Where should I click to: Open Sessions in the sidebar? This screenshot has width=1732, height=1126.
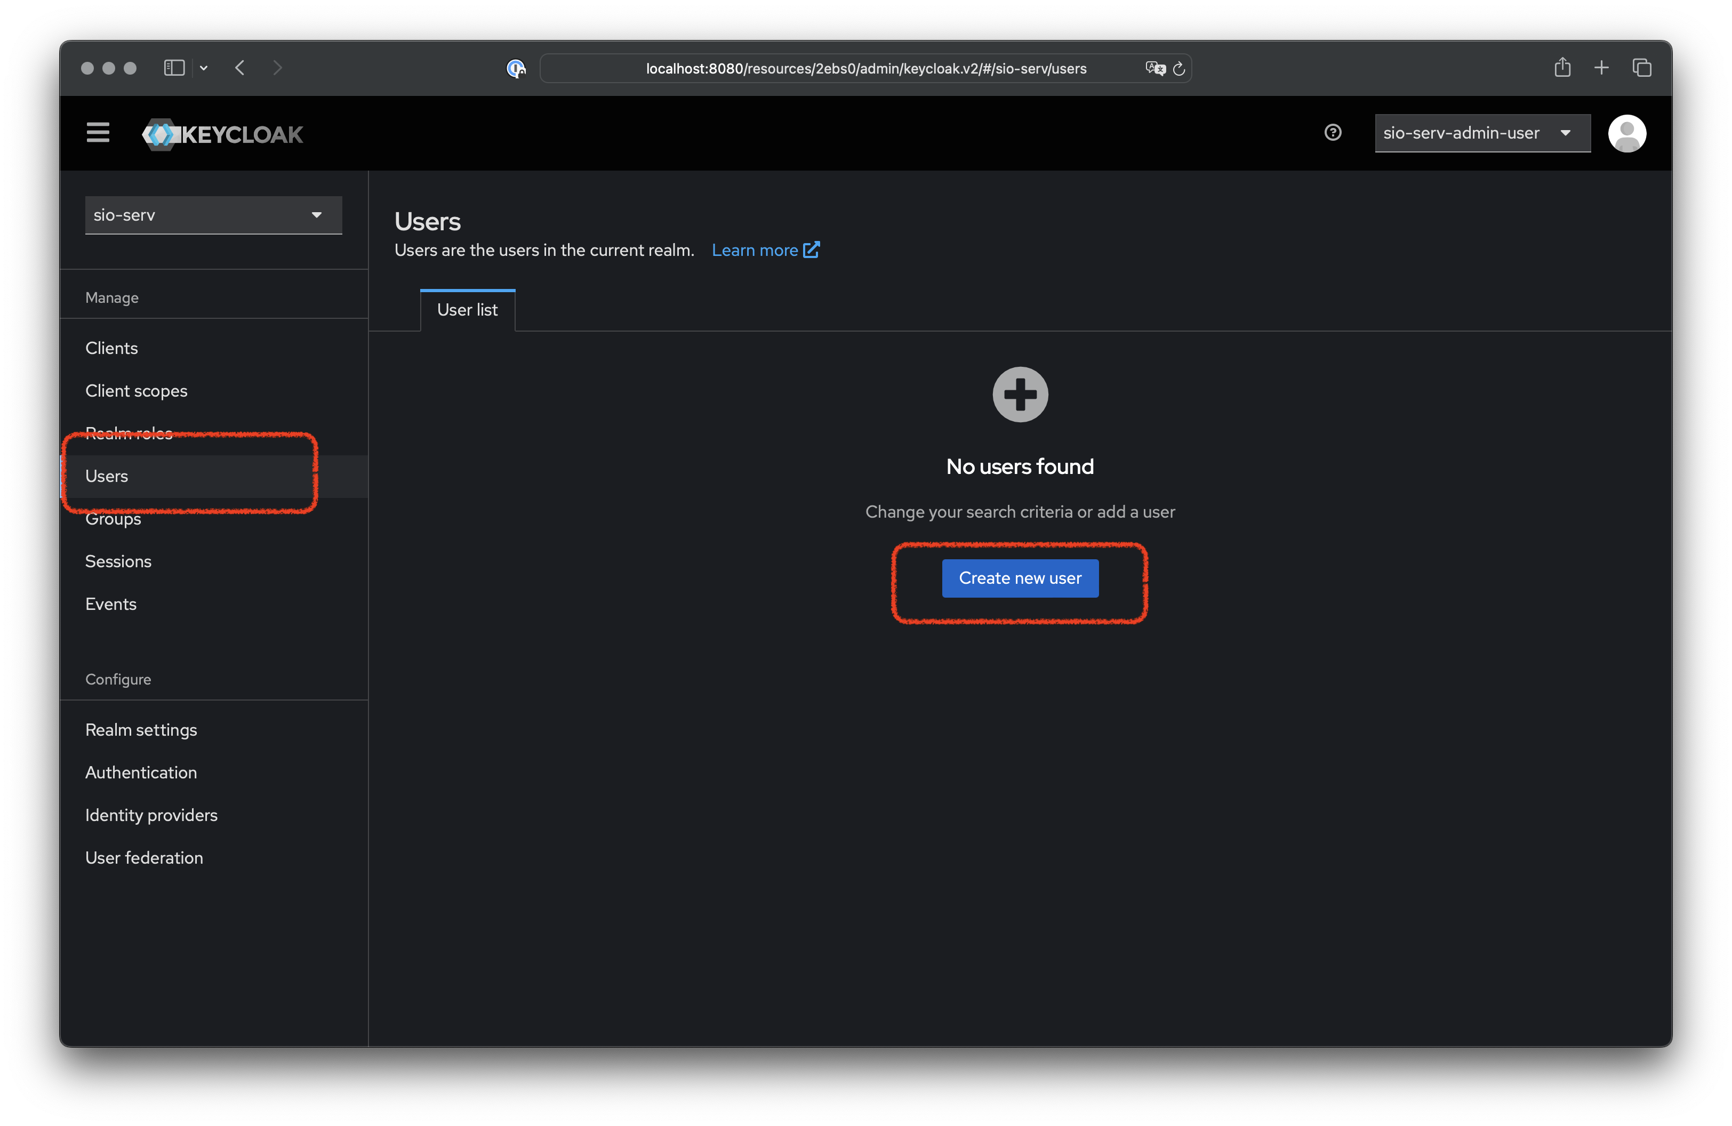click(x=213, y=561)
